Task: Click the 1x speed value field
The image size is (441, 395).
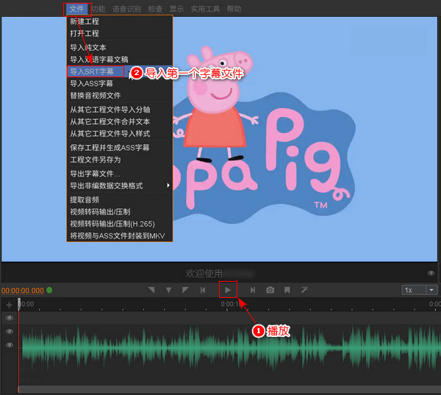Action: tap(414, 290)
